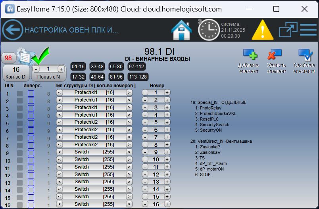
Task: Select next structure type for DI 1
Action: click(x=129, y=93)
